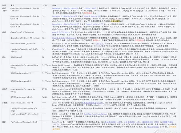Open the Qwen2.5-Coder-7B-Instruct hyperlink in the description
Viewport: 181px width, 133px height.
tap(64, 38)
